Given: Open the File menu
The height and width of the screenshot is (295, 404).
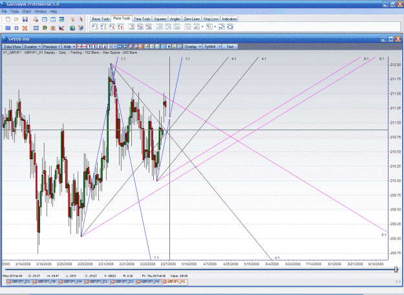Looking at the screenshot, I should 4,12.
